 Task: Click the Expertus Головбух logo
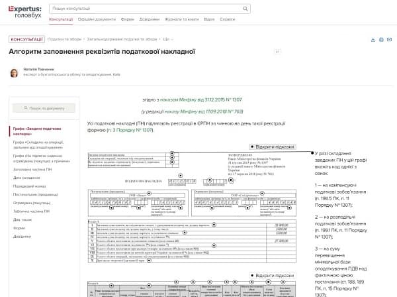pyautogui.click(x=25, y=12)
